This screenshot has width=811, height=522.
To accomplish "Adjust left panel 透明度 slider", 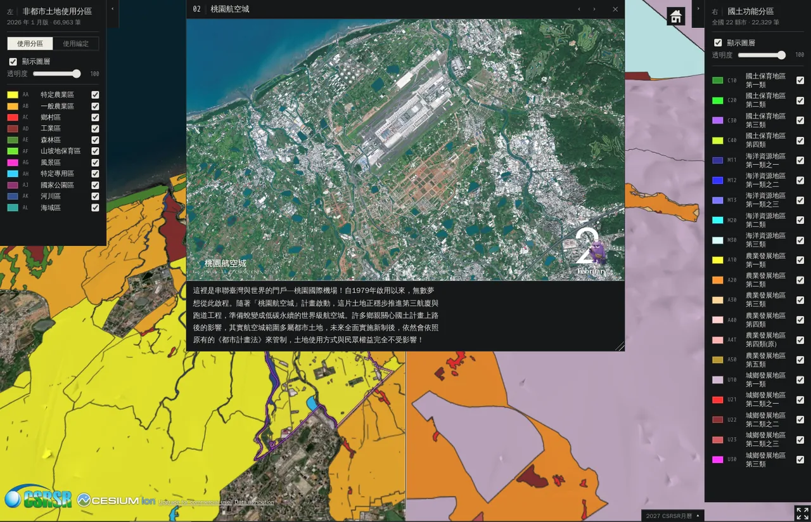I will [56, 74].
